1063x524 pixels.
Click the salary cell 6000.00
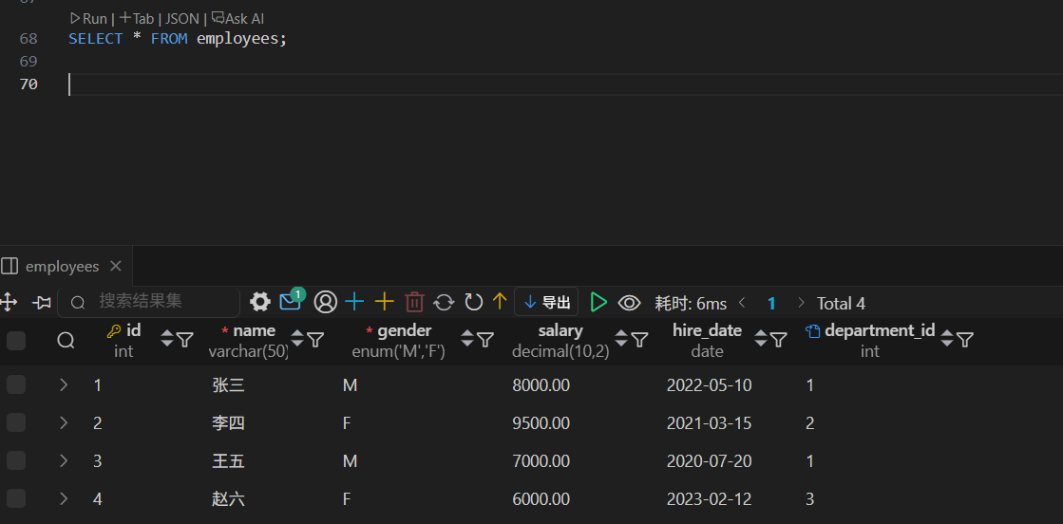(541, 499)
